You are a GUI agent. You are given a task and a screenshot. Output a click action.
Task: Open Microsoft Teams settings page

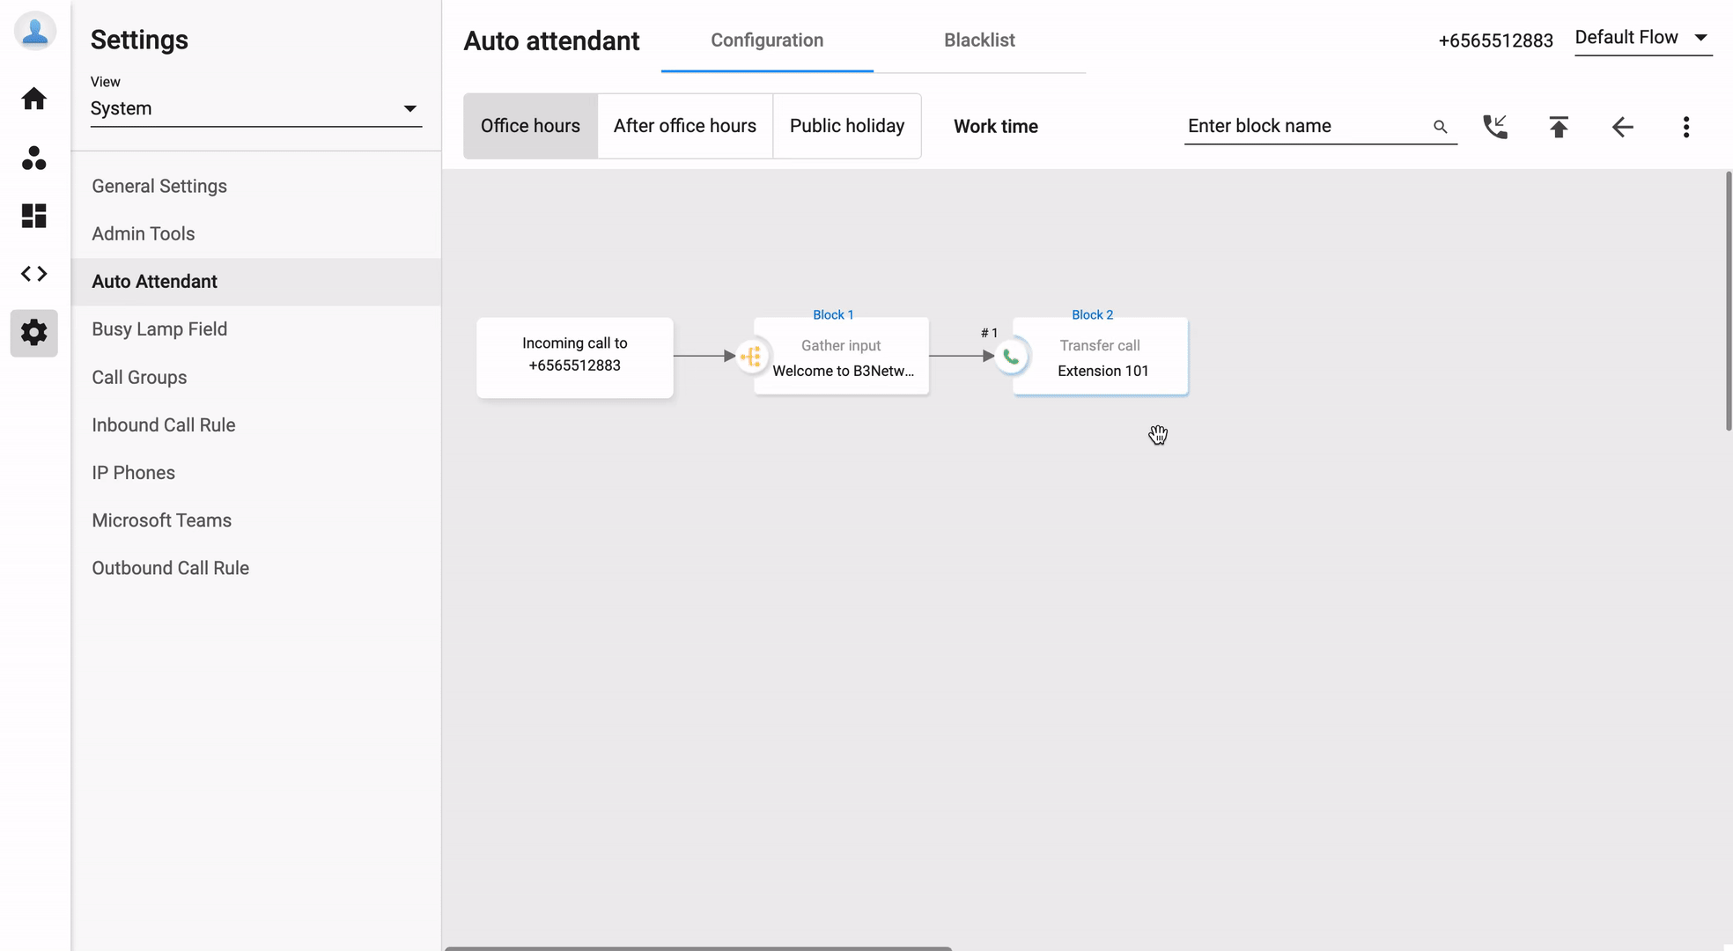(x=162, y=520)
